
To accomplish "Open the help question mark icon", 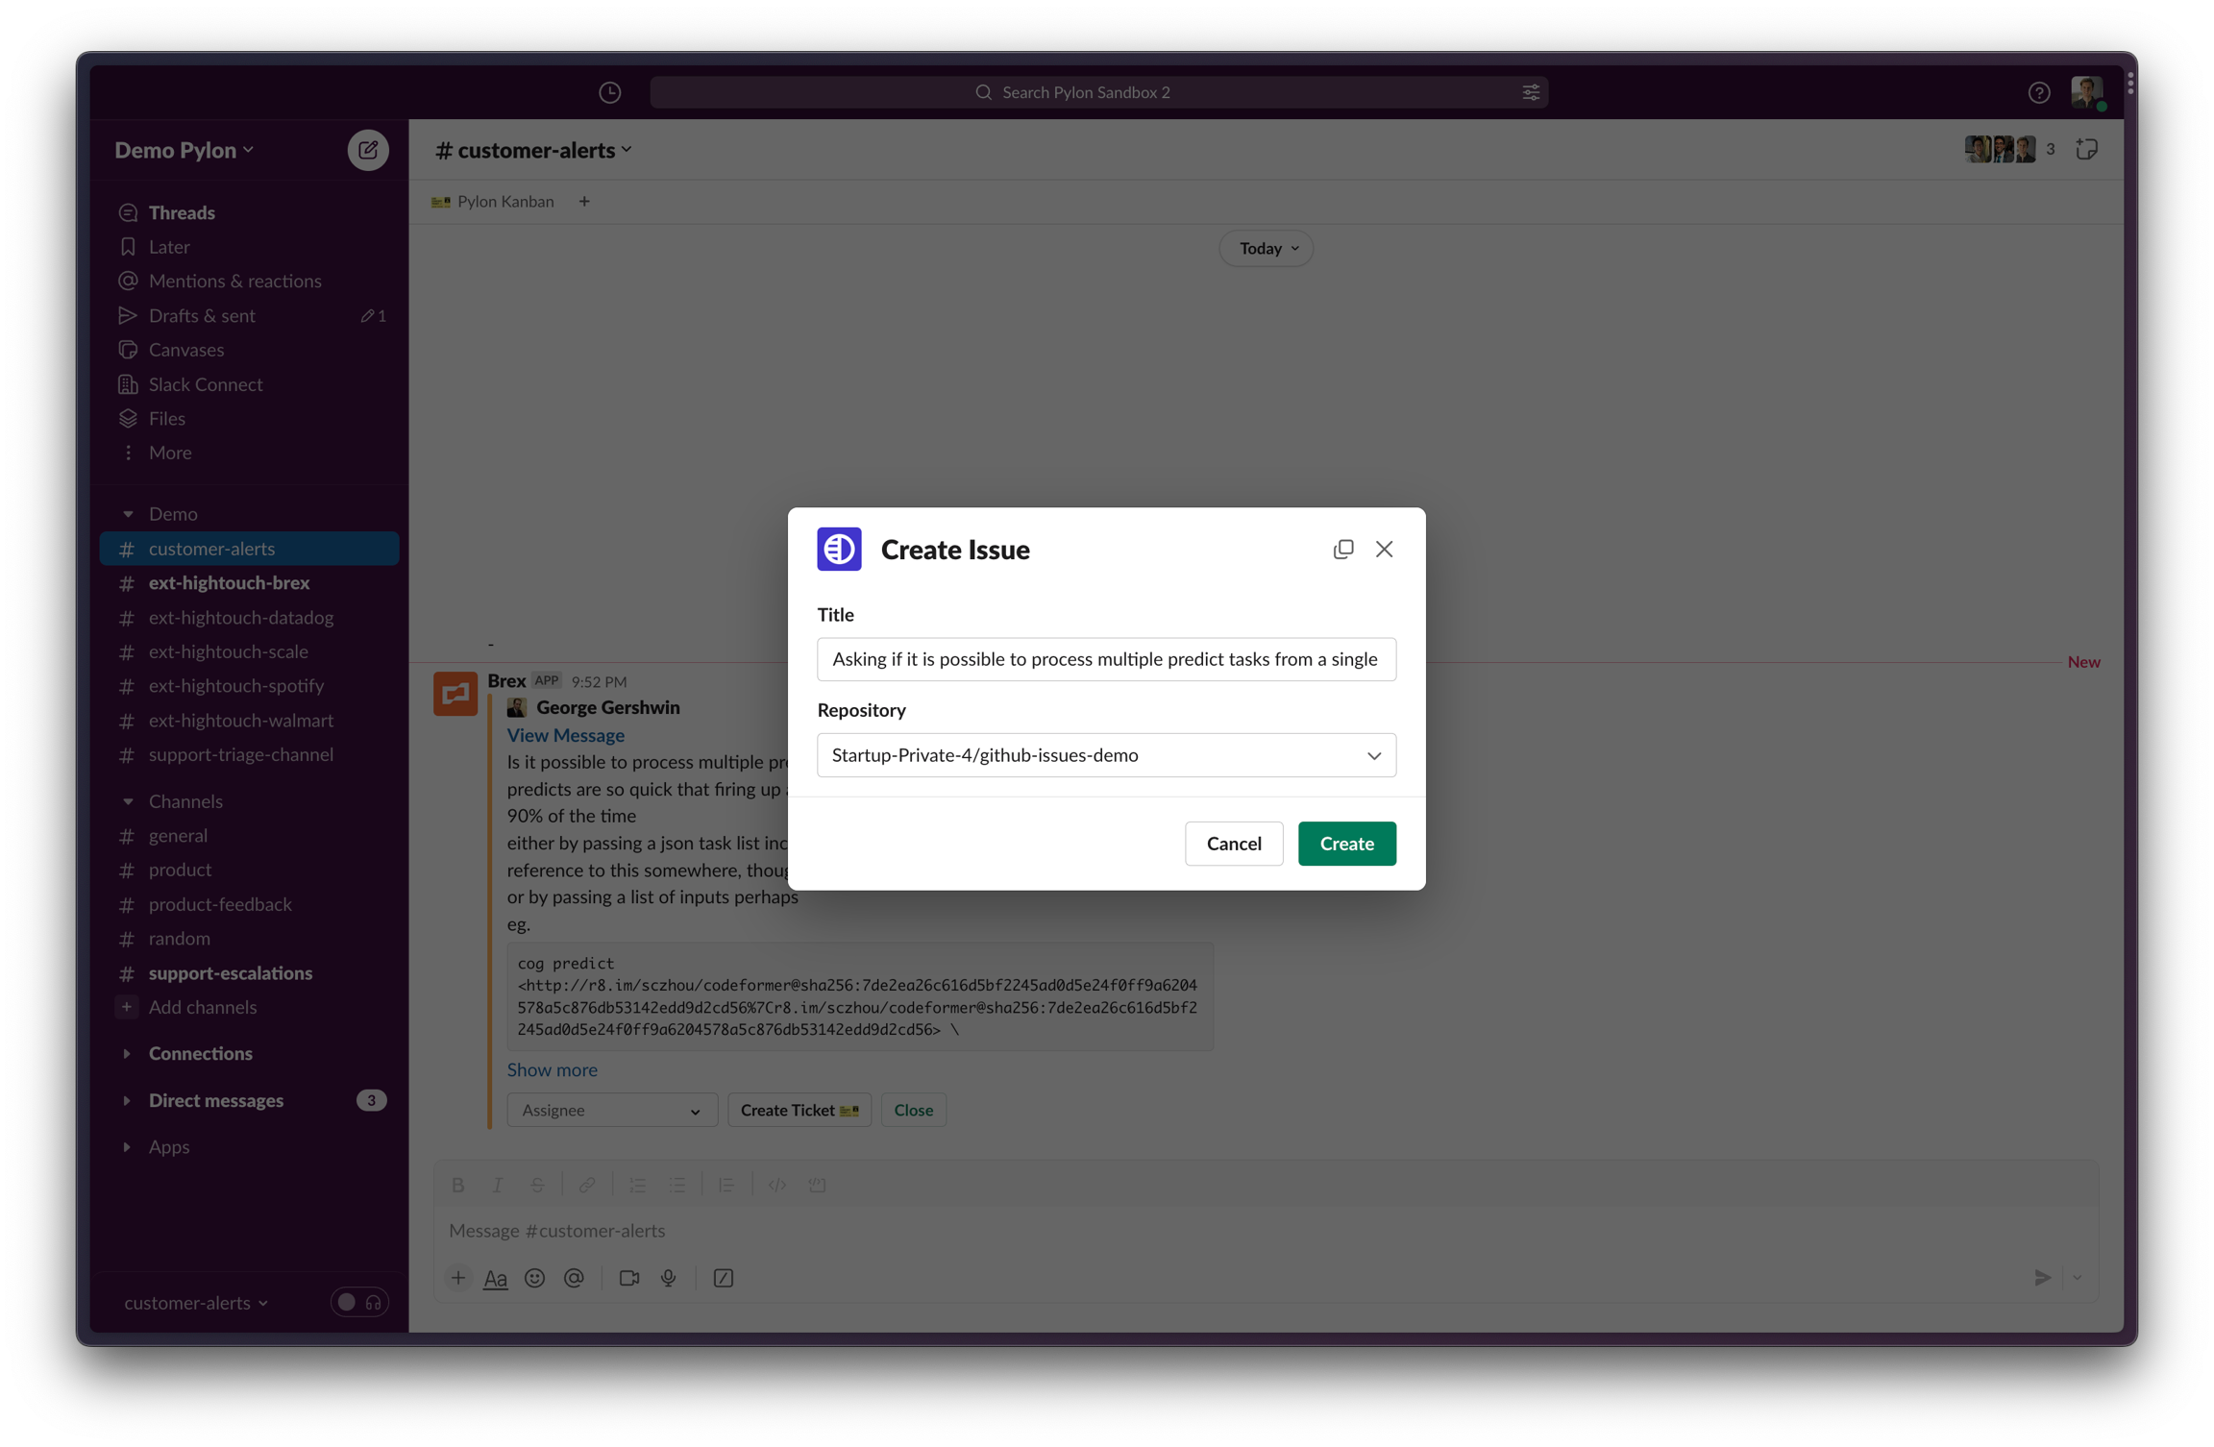I will pyautogui.click(x=2038, y=92).
